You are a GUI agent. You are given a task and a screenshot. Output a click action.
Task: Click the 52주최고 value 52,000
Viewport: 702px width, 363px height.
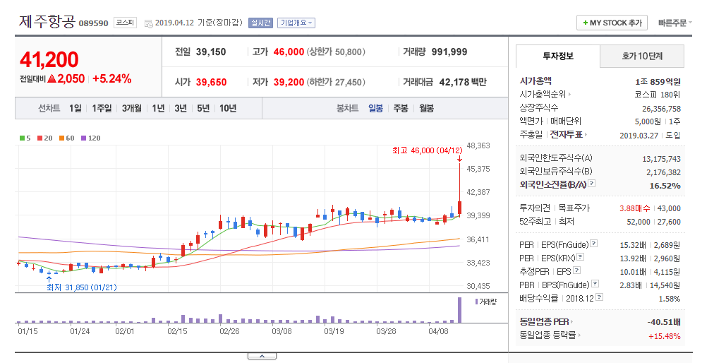(639, 222)
